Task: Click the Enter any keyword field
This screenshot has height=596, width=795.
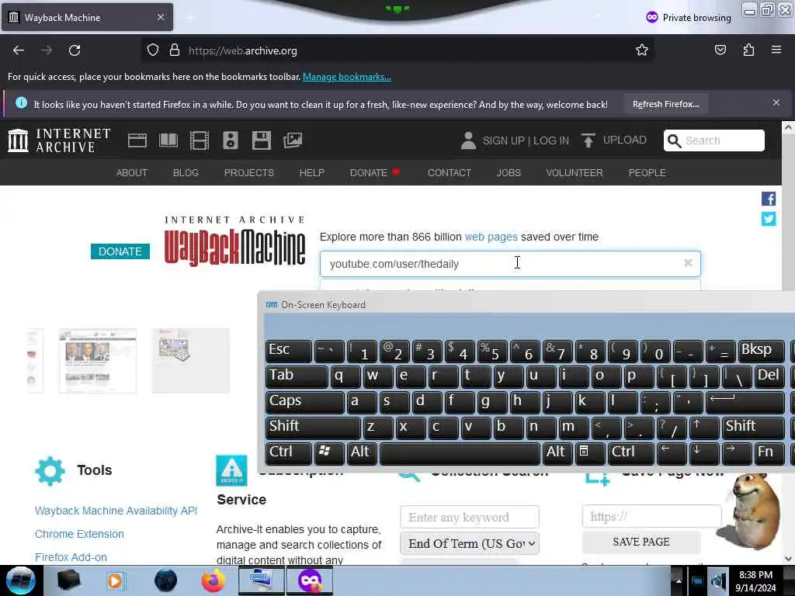Action: (470, 517)
